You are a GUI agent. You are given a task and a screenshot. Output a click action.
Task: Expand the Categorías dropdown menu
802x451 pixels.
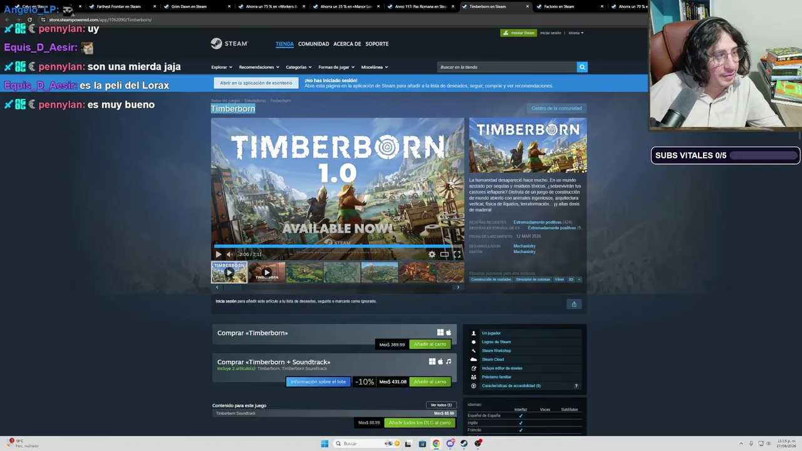click(x=298, y=67)
